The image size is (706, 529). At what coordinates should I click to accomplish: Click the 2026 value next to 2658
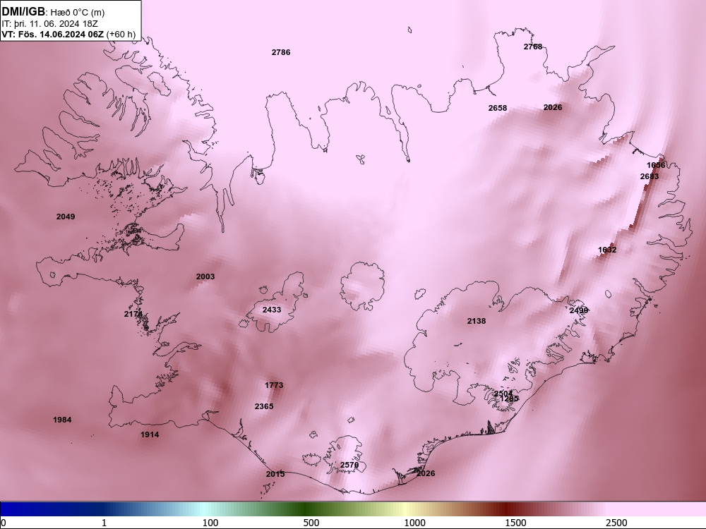click(x=553, y=107)
